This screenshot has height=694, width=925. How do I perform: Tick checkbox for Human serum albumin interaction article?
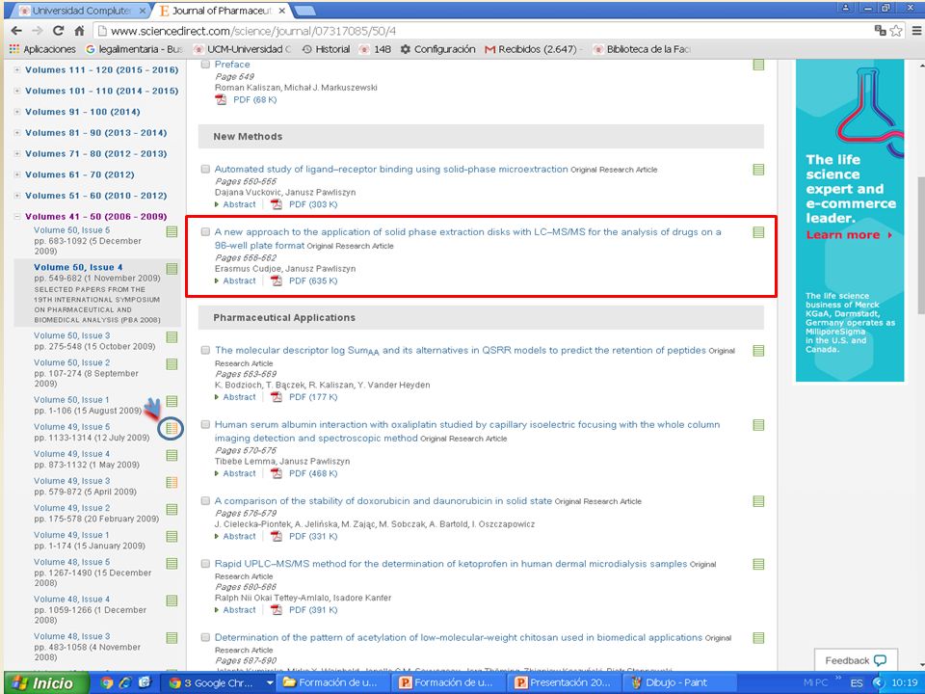205,424
